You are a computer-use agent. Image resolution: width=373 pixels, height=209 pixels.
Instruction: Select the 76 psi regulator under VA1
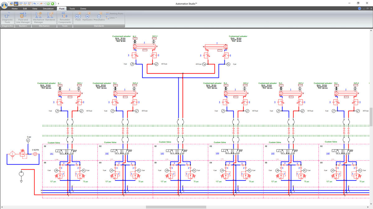(81, 176)
